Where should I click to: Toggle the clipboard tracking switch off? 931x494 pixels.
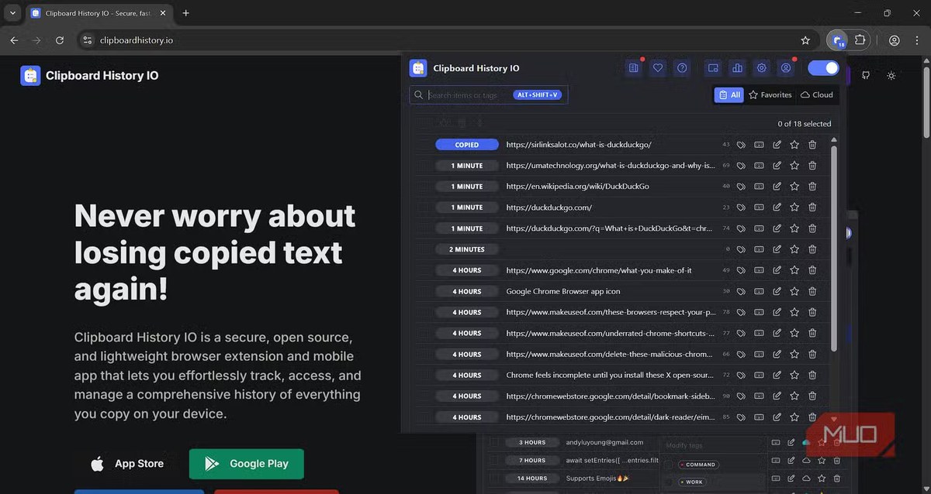point(823,68)
